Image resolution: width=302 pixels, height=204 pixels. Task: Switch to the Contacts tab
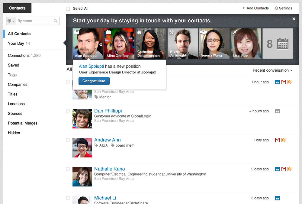point(17,8)
